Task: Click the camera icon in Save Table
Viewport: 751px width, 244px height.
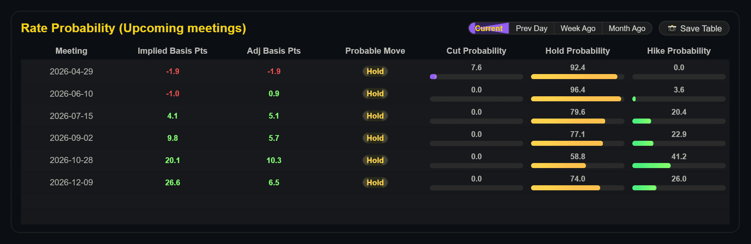Action: [672, 28]
